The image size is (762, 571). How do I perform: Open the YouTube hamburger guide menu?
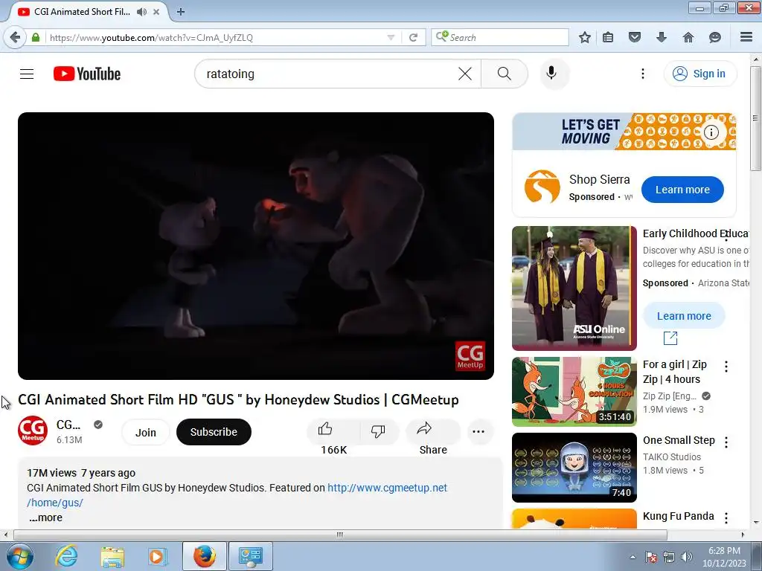[x=27, y=74]
